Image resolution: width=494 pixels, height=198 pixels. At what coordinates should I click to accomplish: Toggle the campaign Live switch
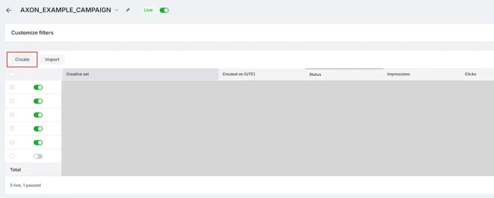point(164,10)
